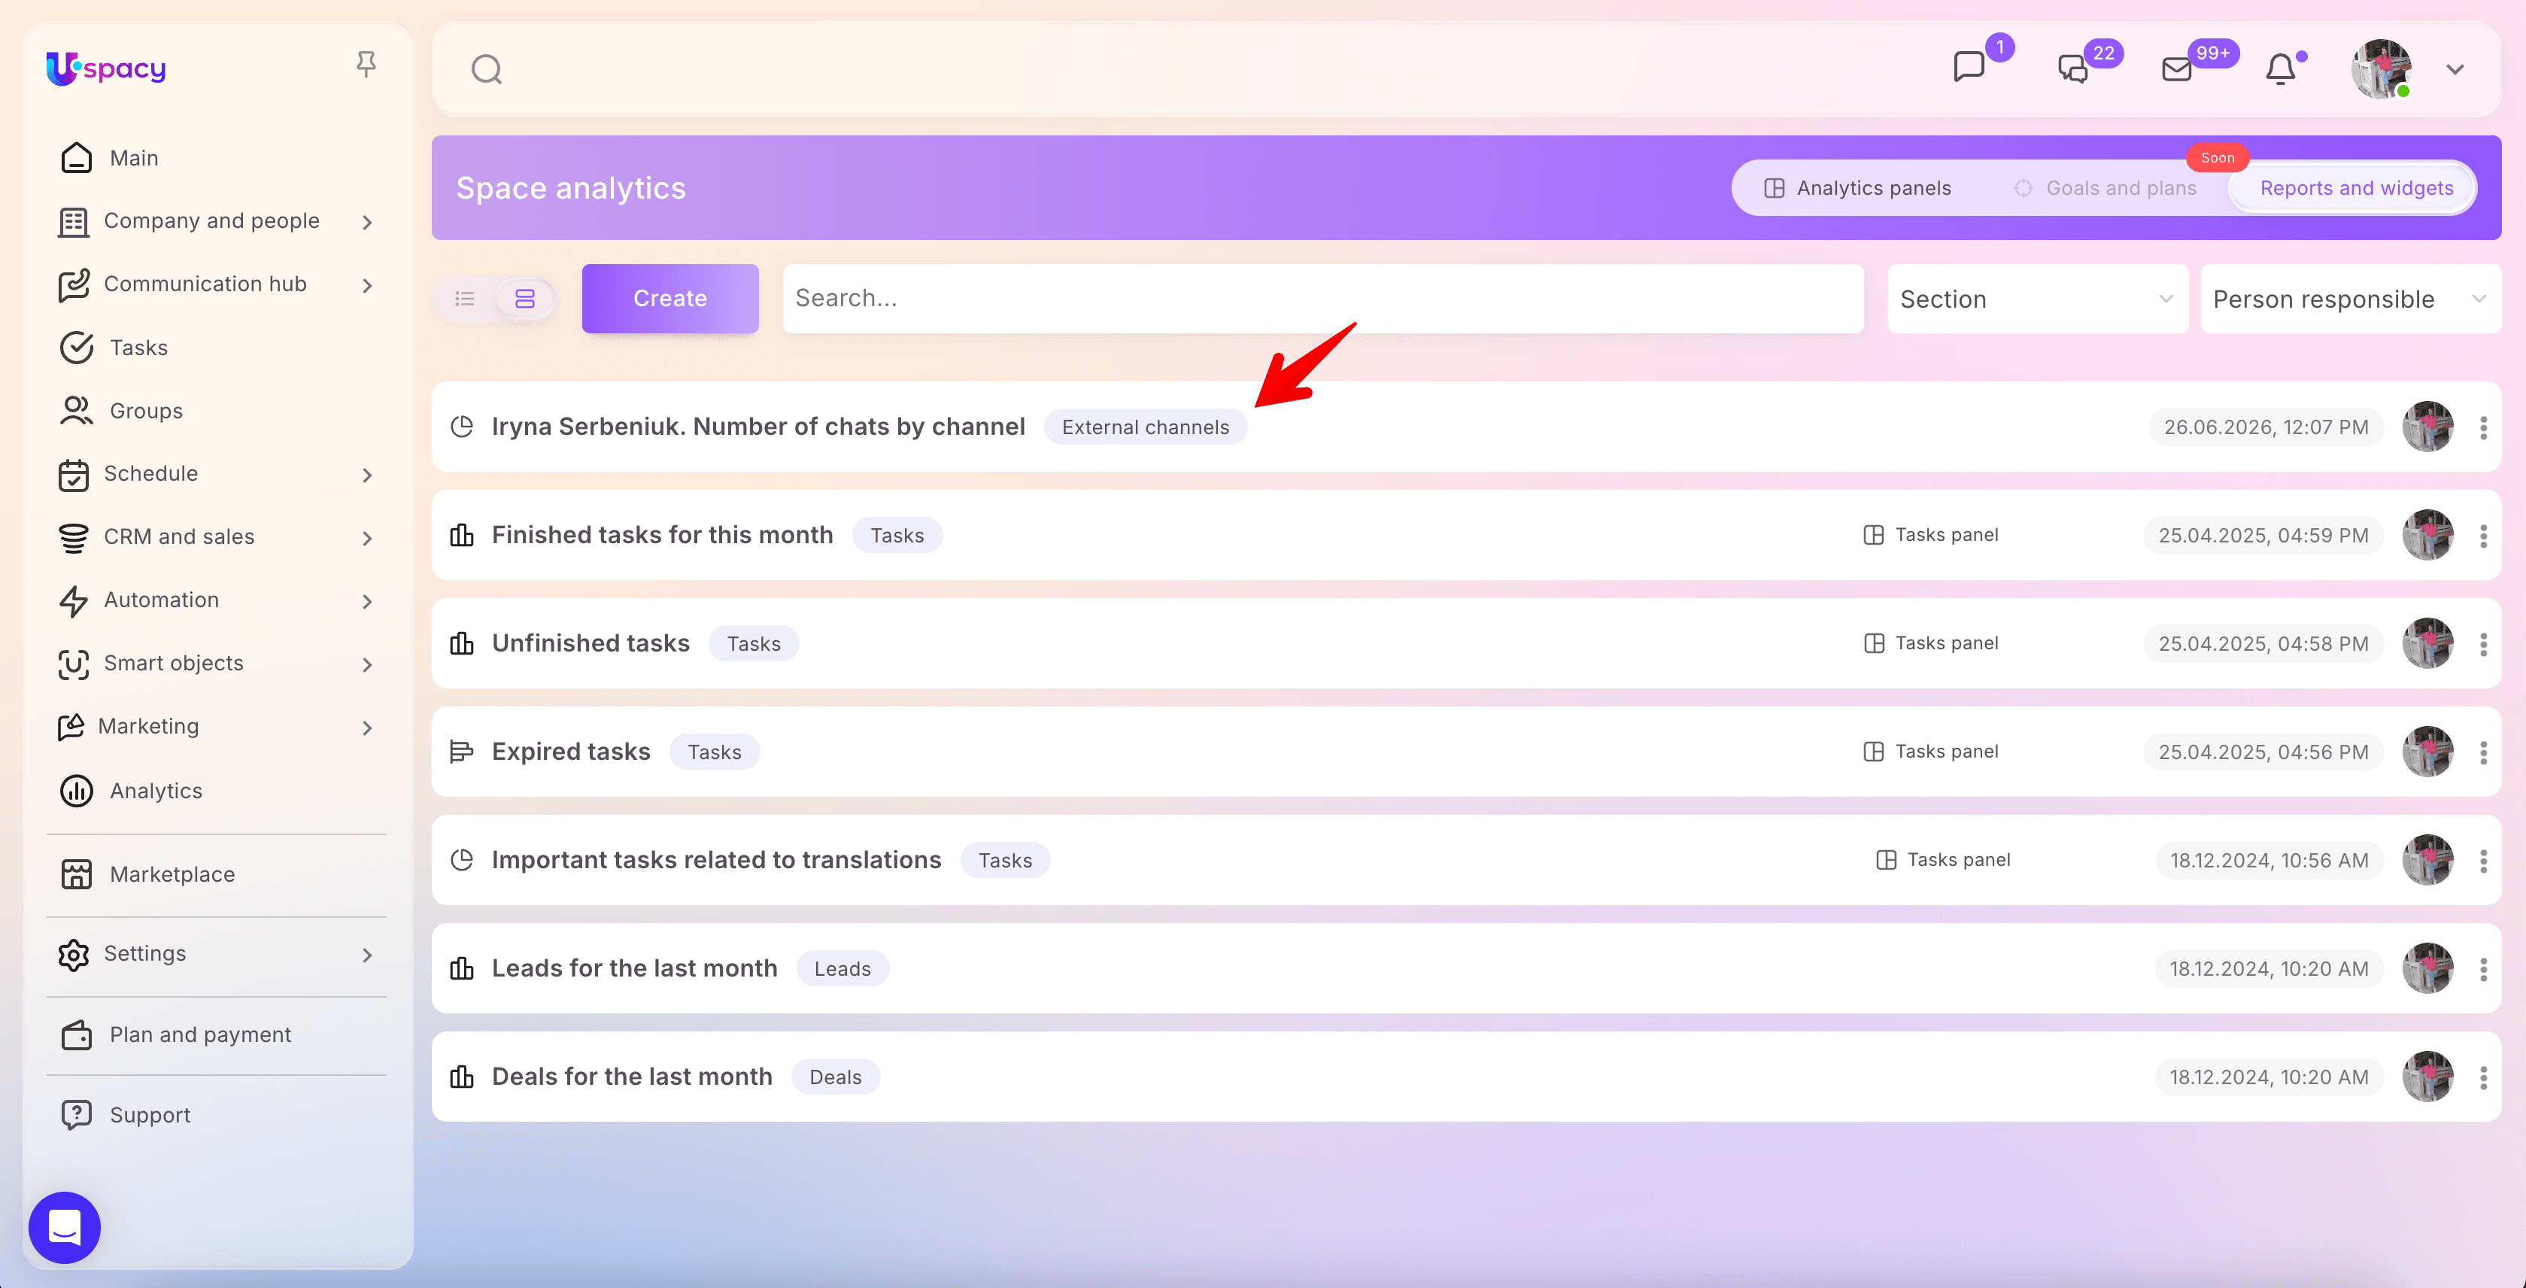Open the support chat widget bubble
Screen dimensions: 2526x1288
[65, 1227]
